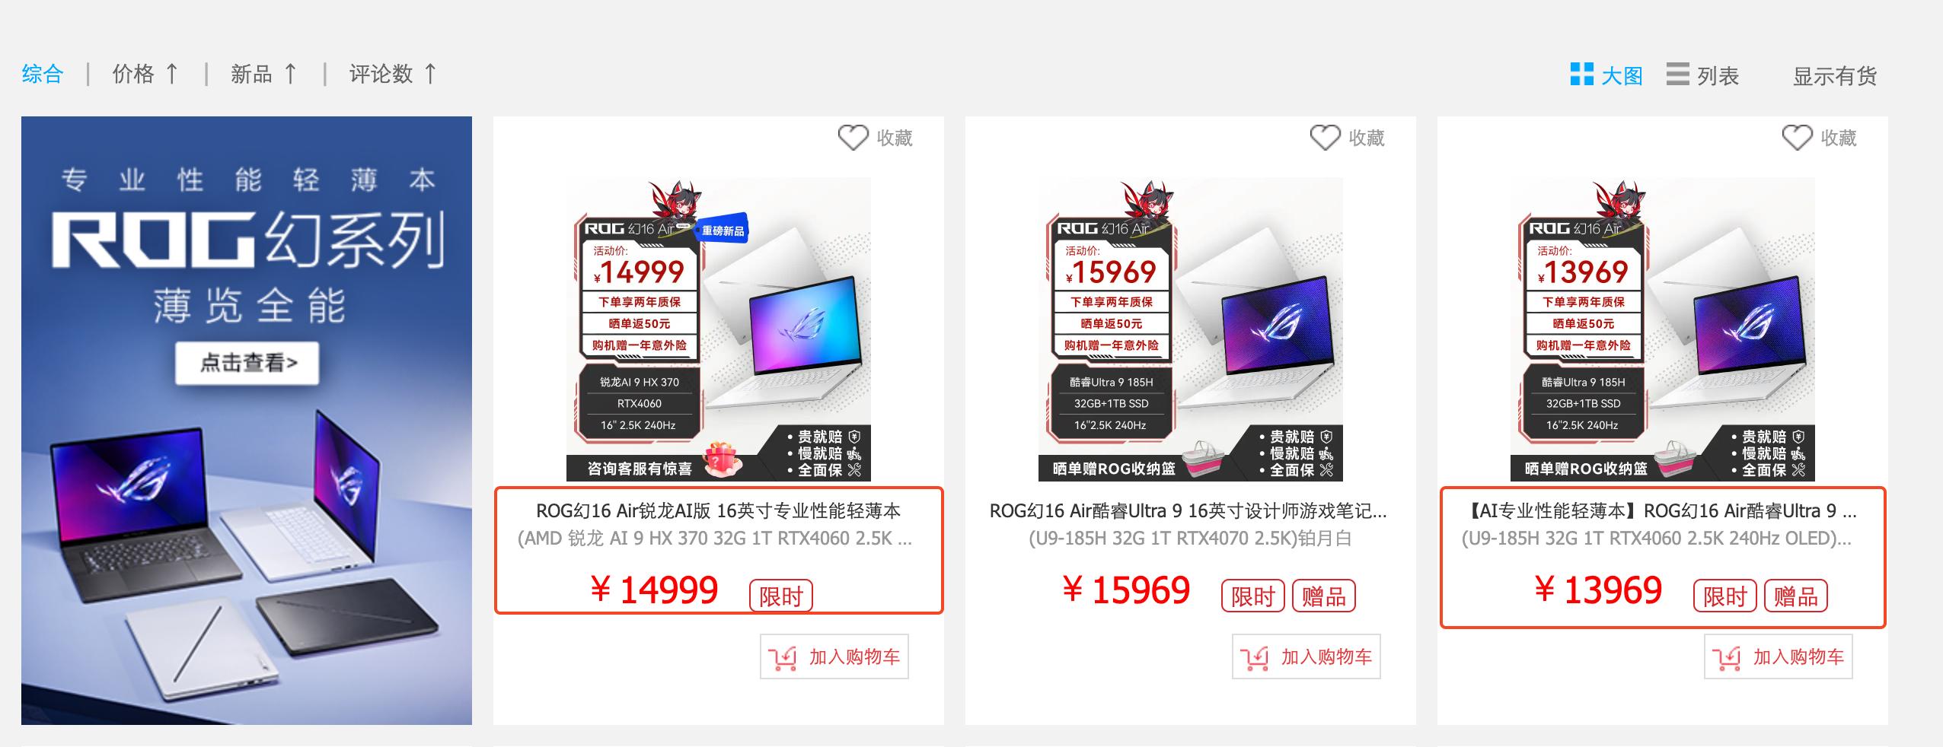Click heart icon on the ¥15969 laptop

1325,138
